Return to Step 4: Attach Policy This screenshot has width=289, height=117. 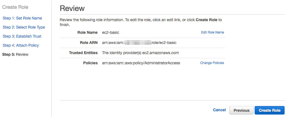(x=21, y=45)
